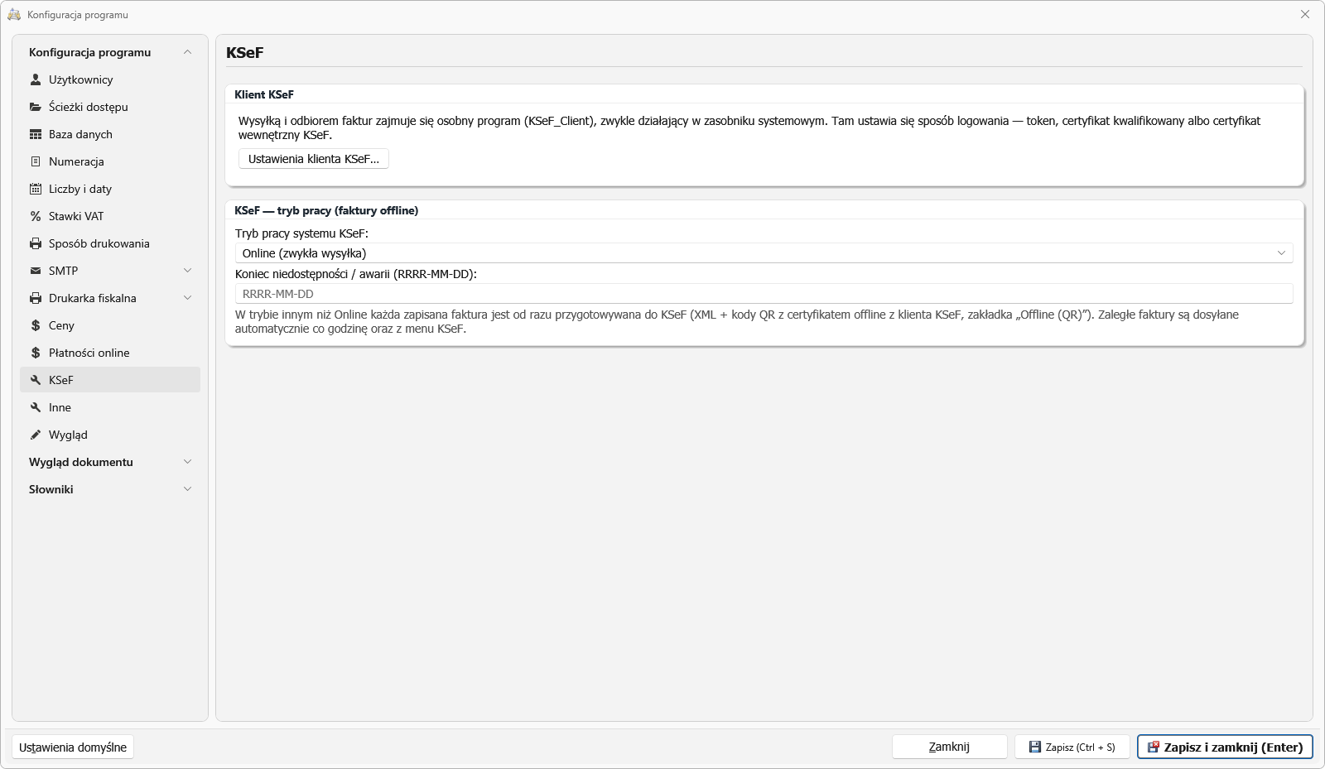
Task: Click the printer icon beside Drukarka fiskalna
Action: (36, 298)
